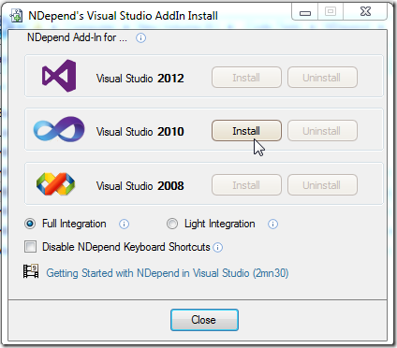
Task: Click the Uninstall button for Visual Studio 2012
Action: [322, 78]
